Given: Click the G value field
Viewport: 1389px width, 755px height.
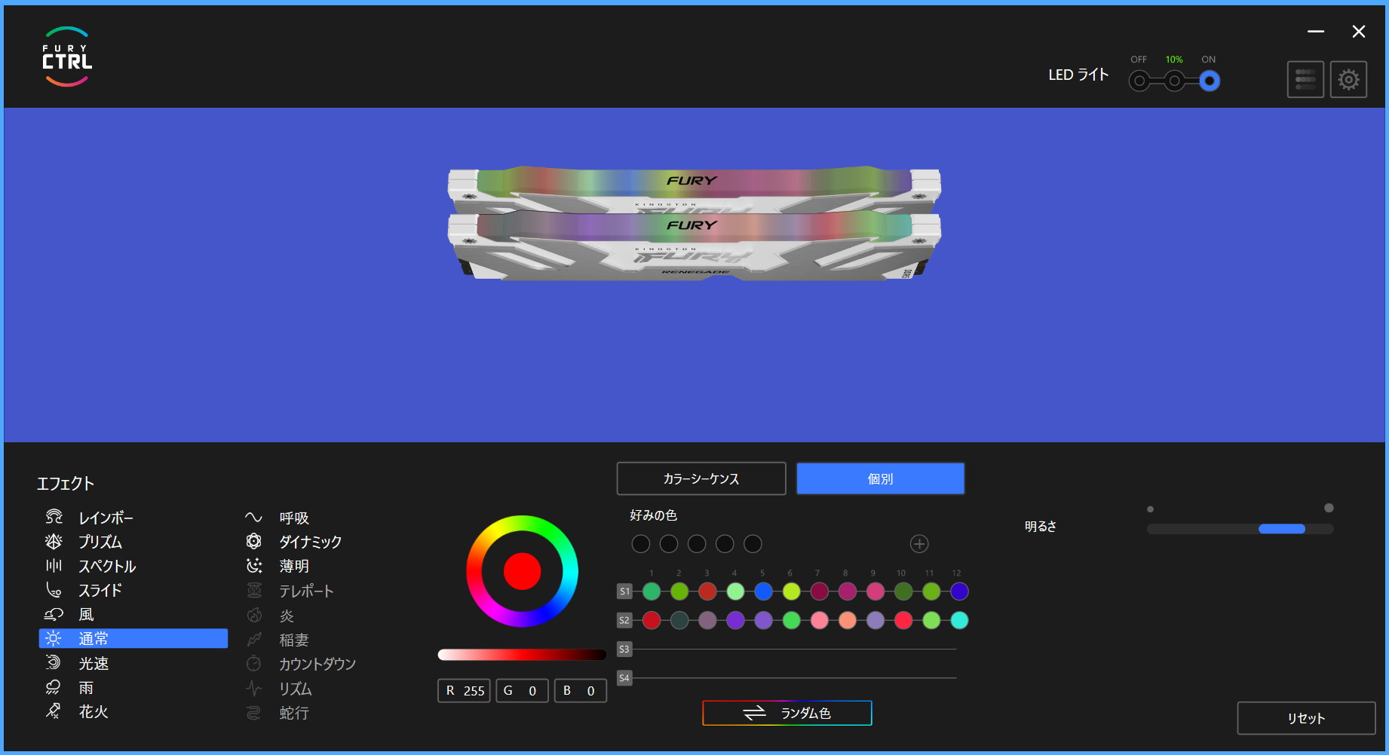Looking at the screenshot, I should click(522, 690).
